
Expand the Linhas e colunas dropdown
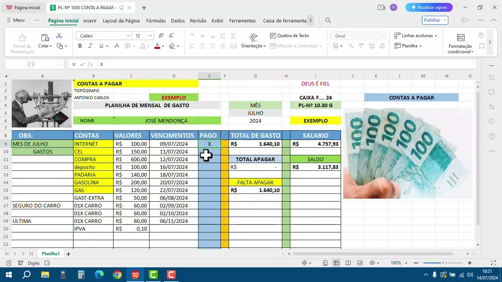point(435,36)
